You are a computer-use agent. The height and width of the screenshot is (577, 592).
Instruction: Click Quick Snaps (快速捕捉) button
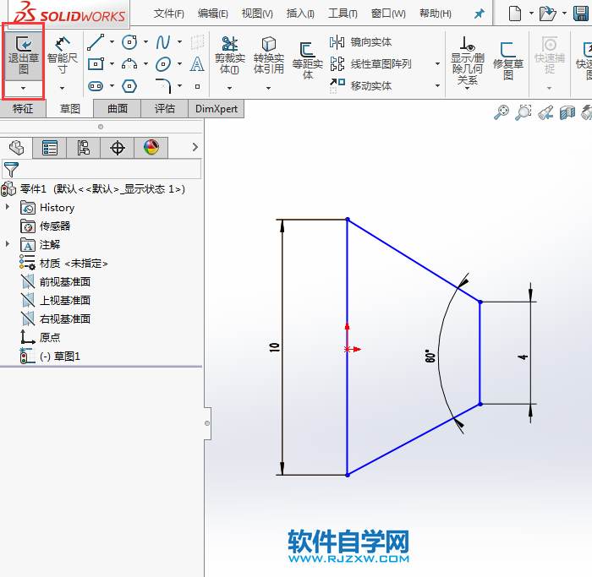point(550,55)
